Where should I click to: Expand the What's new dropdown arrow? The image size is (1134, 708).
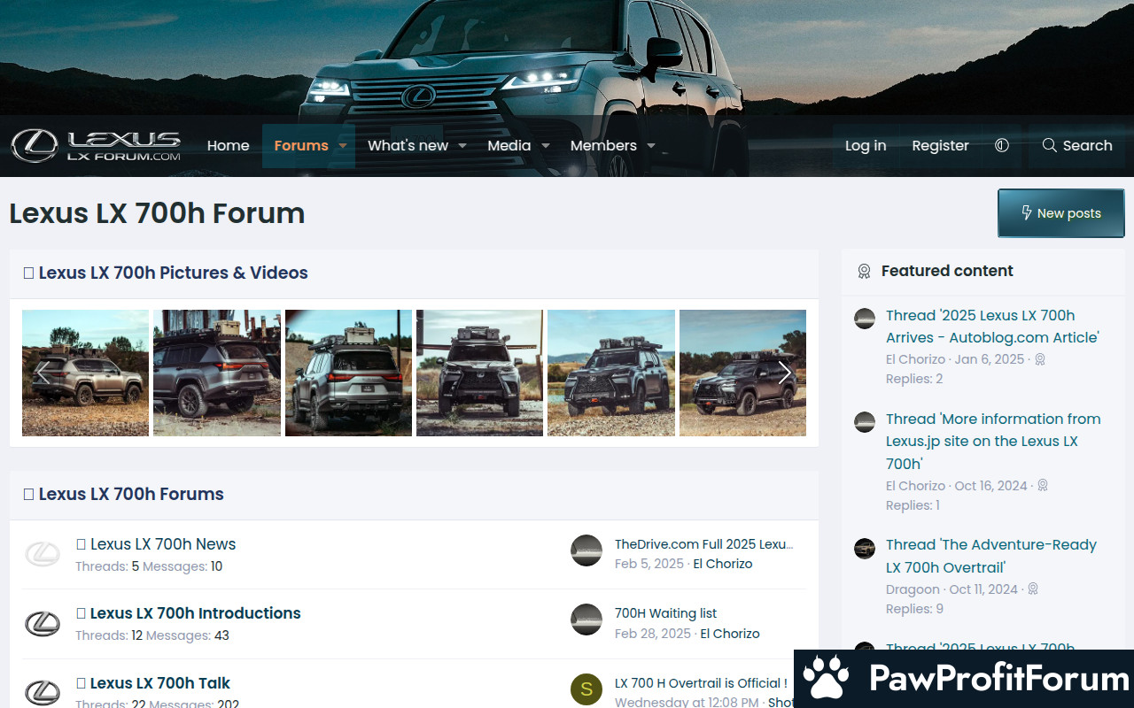(462, 146)
